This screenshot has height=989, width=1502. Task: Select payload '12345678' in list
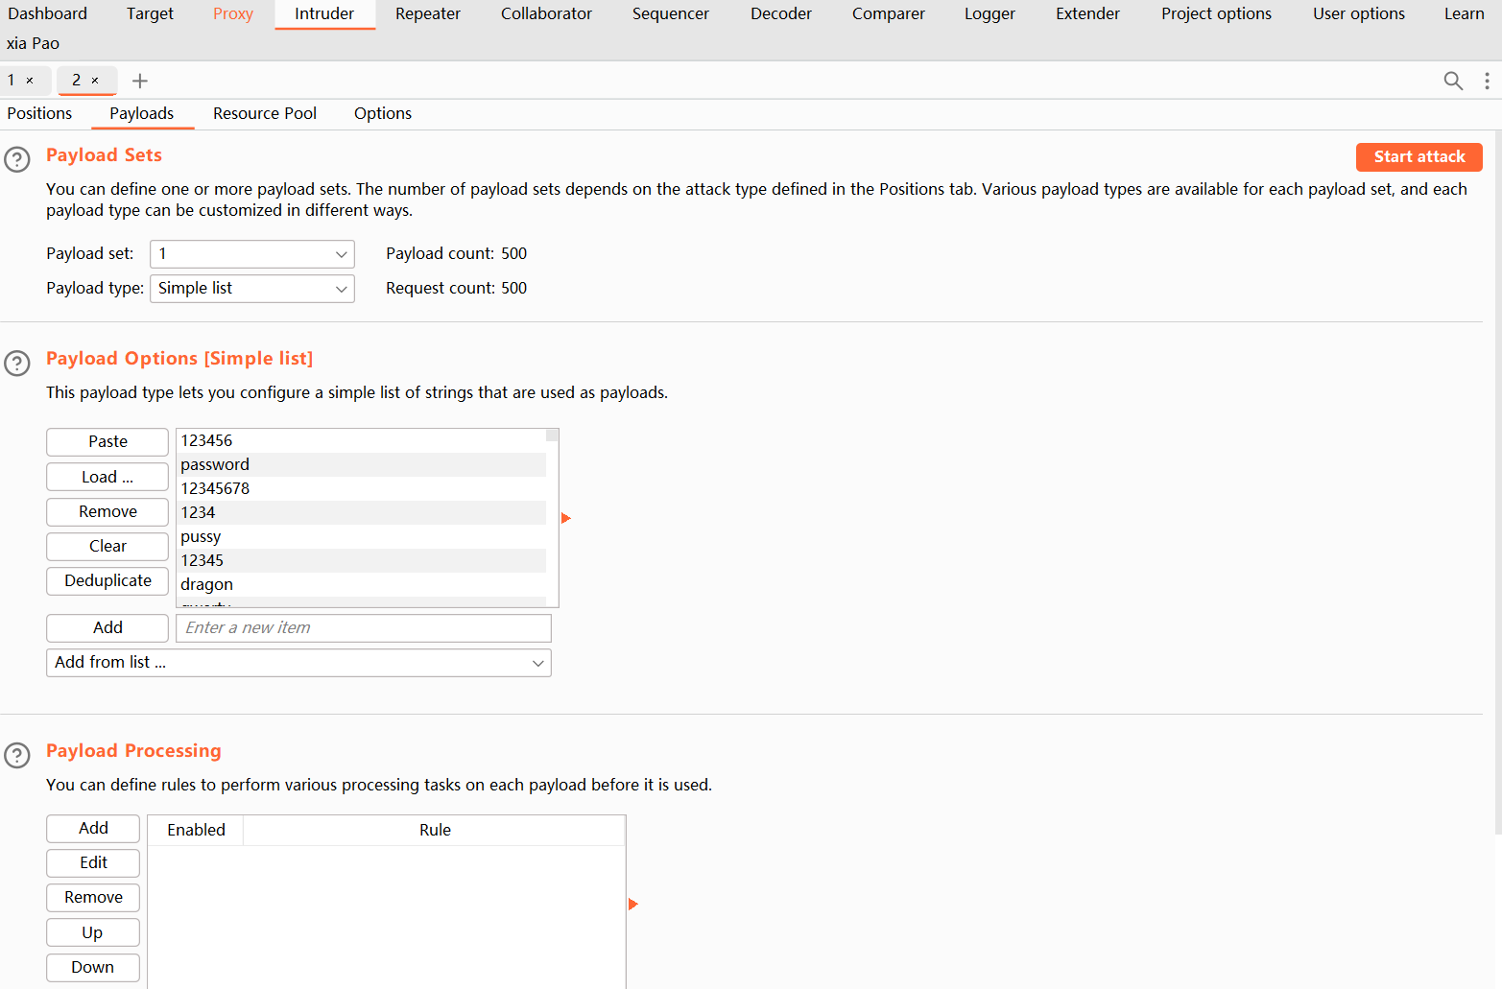point(361,488)
